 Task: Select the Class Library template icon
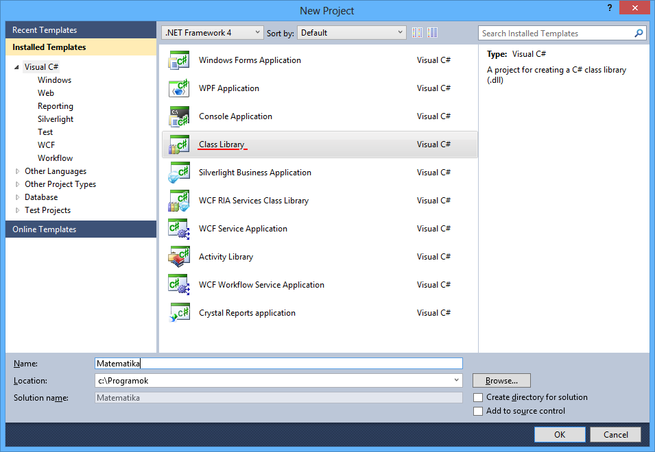point(179,145)
